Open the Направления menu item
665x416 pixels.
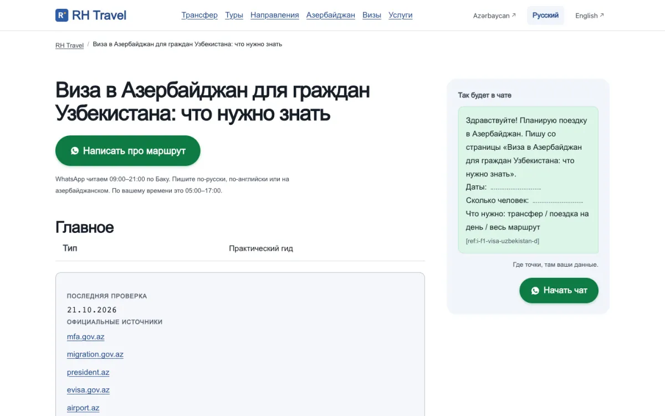click(275, 15)
